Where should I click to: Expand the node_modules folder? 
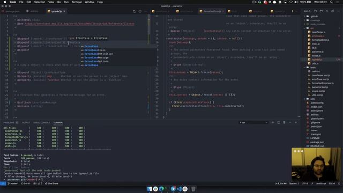(318, 24)
